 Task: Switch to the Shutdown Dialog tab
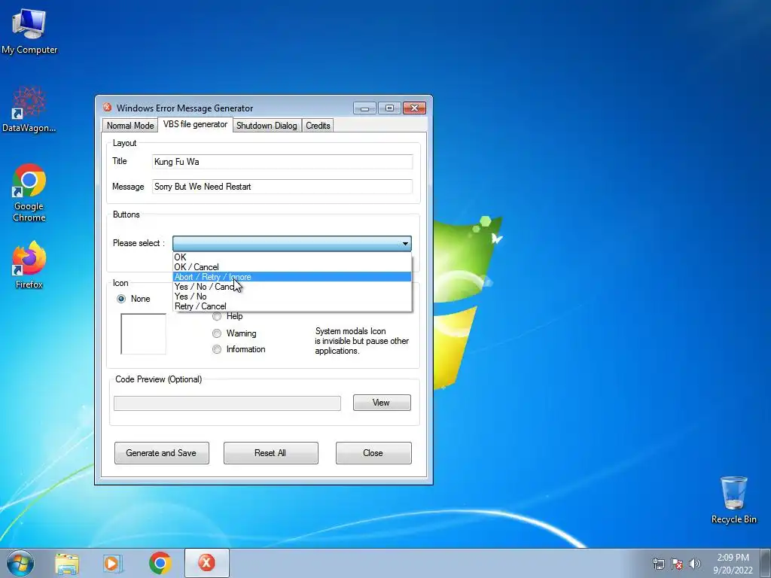click(267, 126)
